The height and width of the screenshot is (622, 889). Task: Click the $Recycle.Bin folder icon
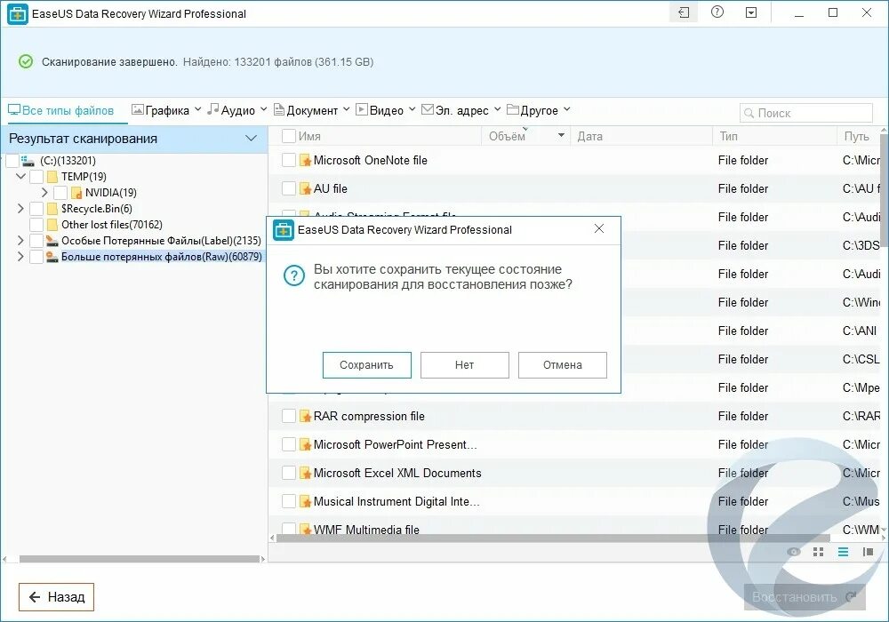point(52,209)
